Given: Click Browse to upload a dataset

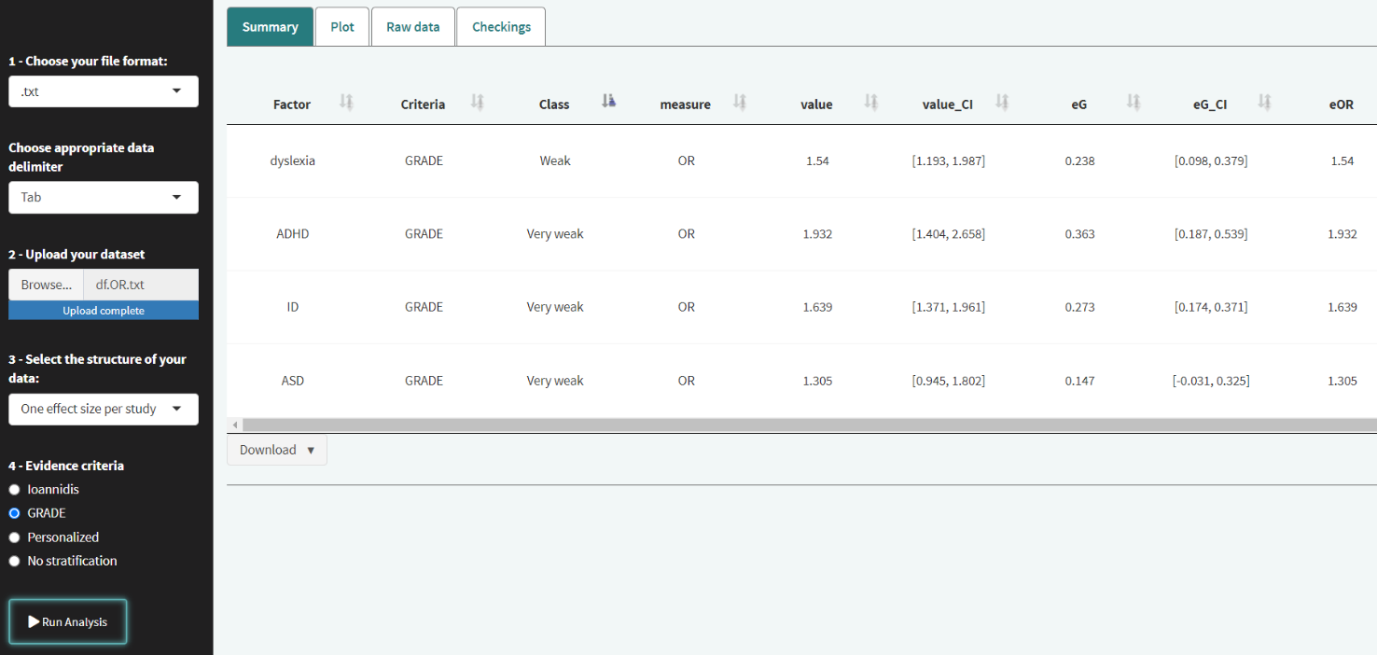Looking at the screenshot, I should pyautogui.click(x=46, y=285).
